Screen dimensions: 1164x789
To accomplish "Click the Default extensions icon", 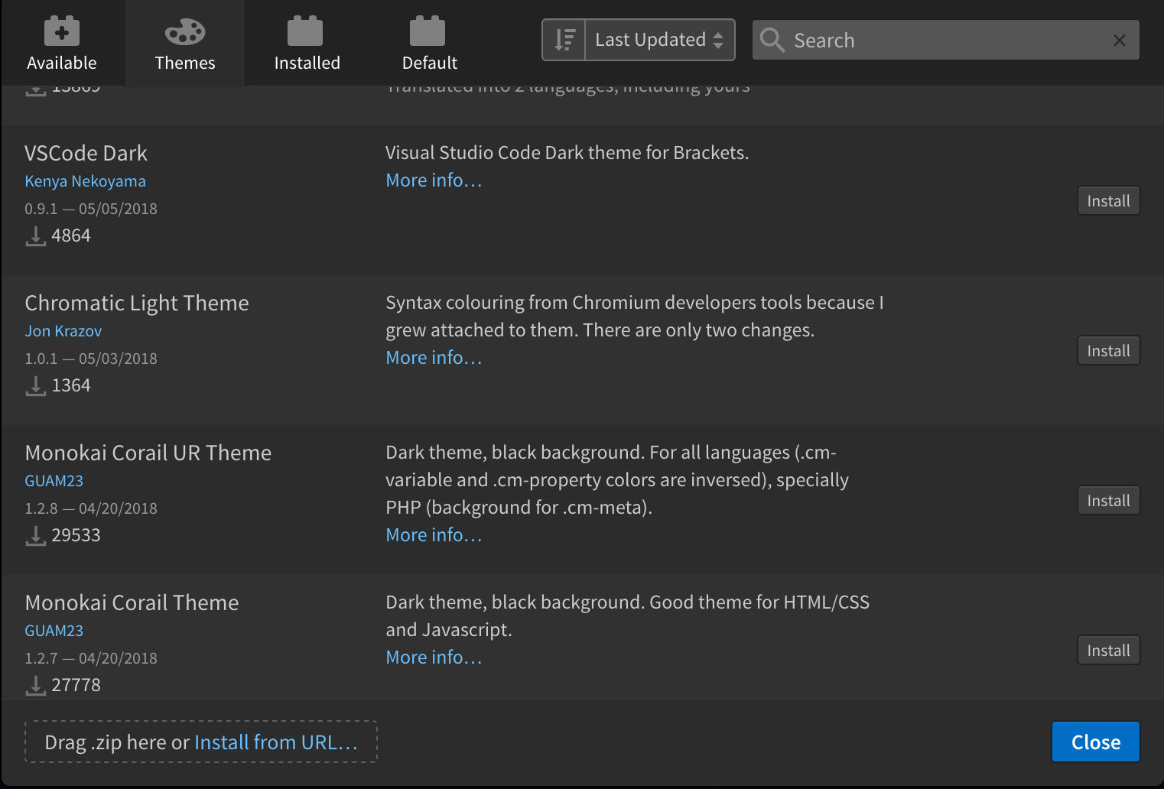I will pyautogui.click(x=429, y=31).
